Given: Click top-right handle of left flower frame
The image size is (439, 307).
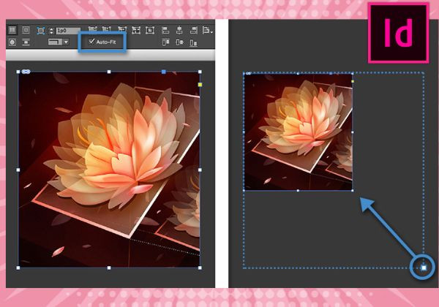Looking at the screenshot, I should (200, 72).
